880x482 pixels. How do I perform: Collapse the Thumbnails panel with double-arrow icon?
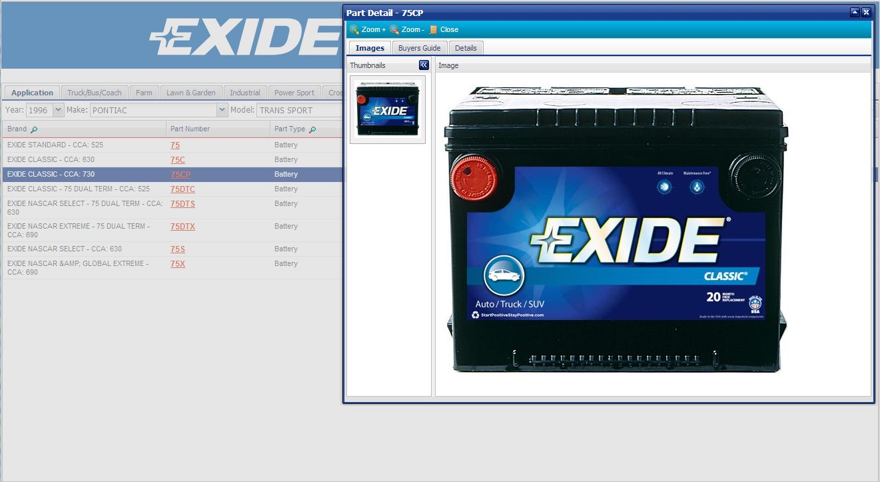424,65
